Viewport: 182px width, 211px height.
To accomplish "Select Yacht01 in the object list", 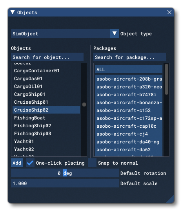I will coord(46,141).
